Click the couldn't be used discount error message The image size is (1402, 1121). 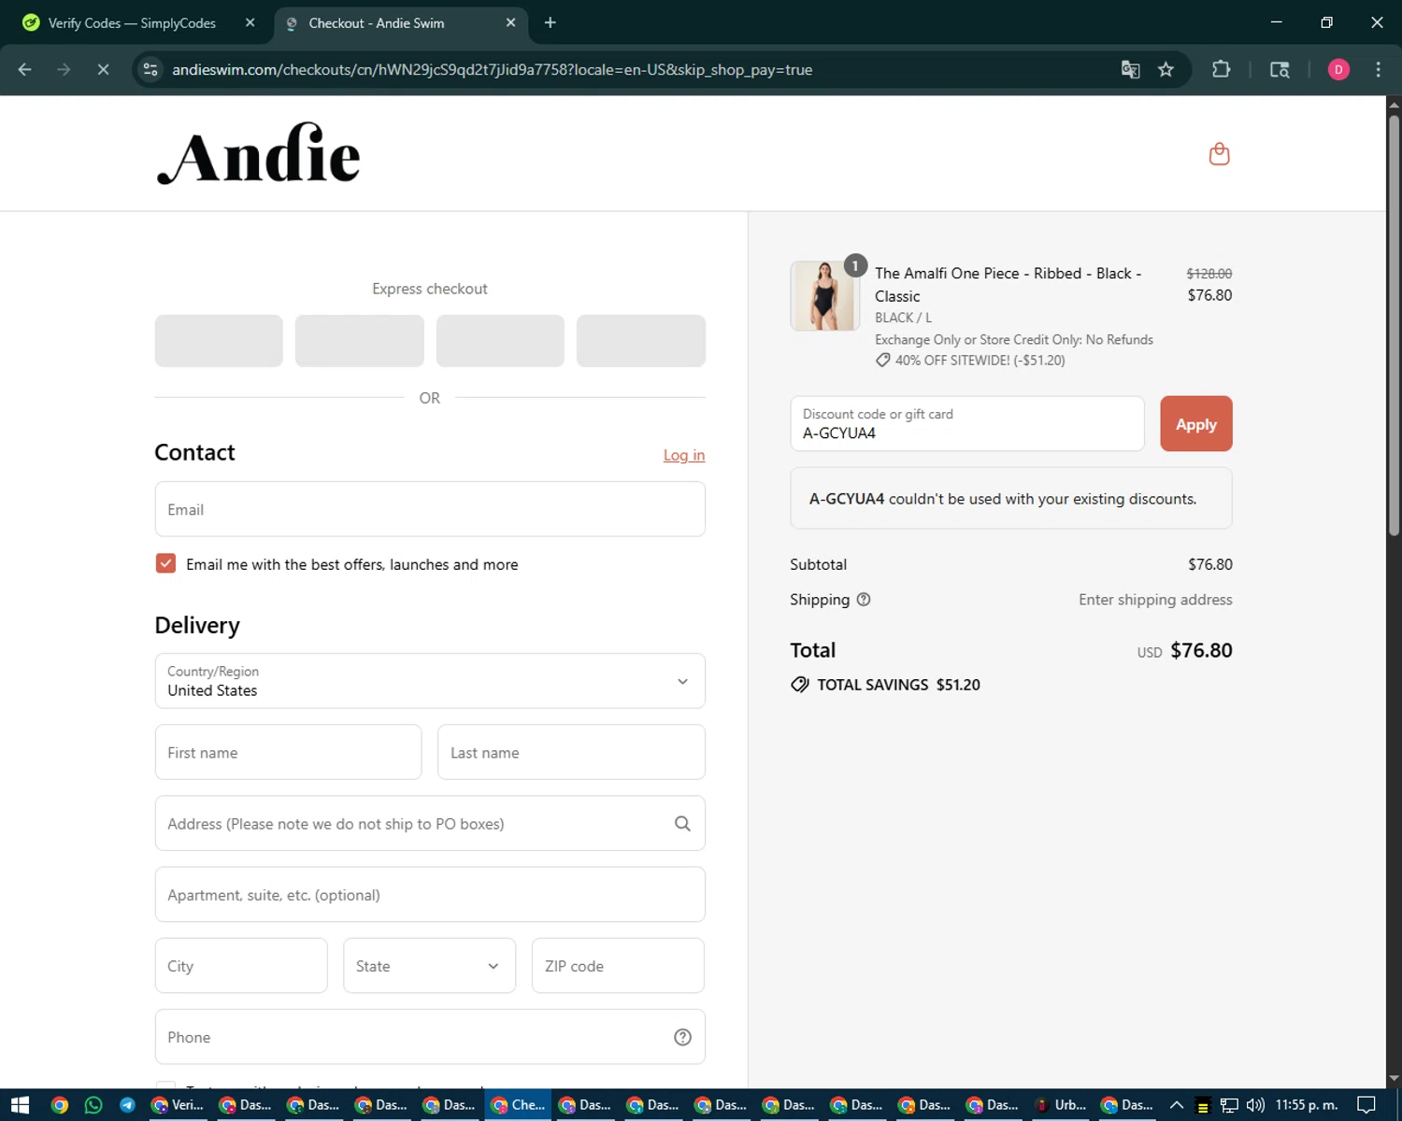(x=1011, y=499)
